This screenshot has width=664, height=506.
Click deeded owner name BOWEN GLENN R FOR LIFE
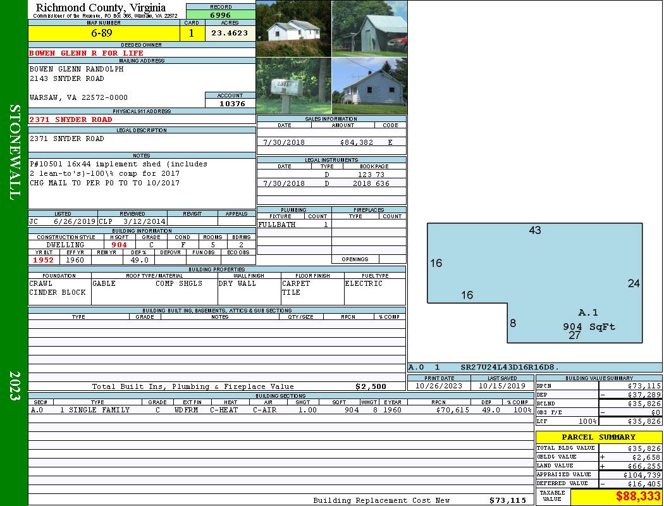[x=87, y=53]
